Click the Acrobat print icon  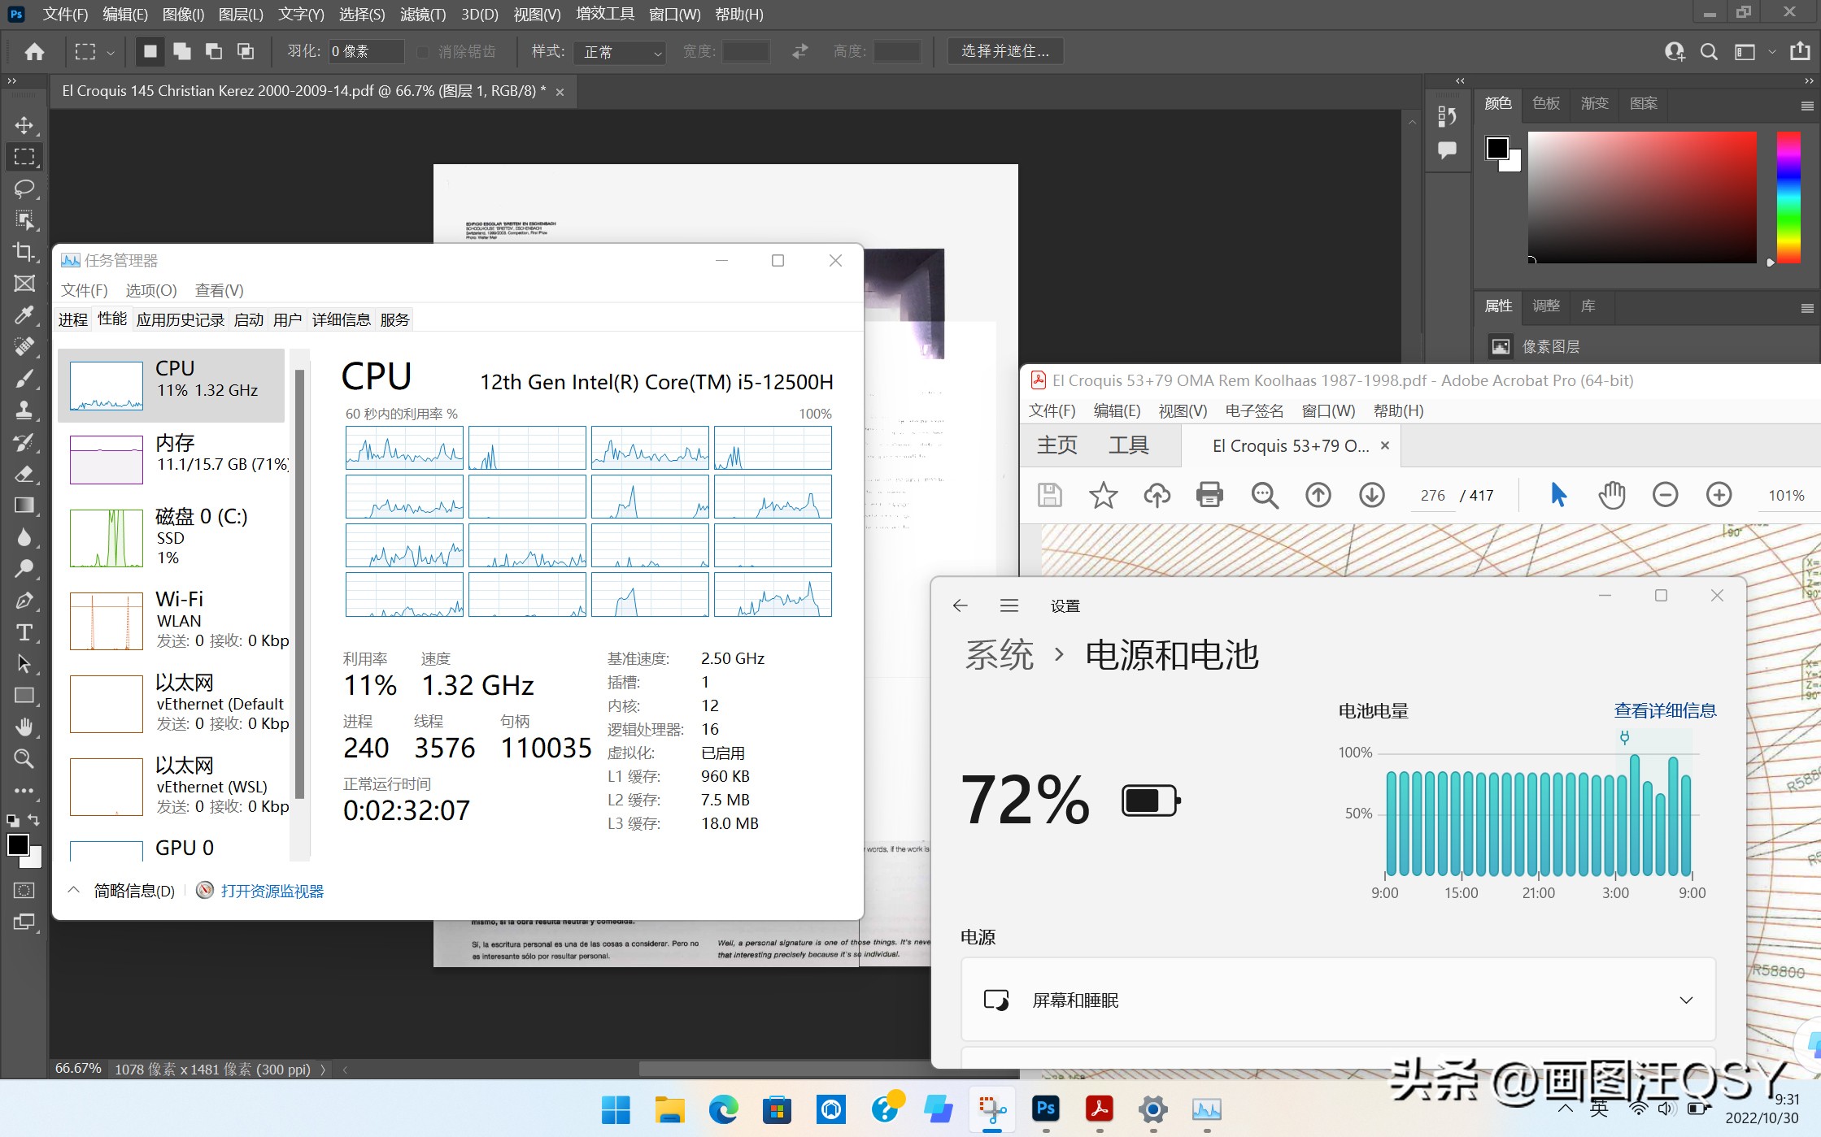pyautogui.click(x=1209, y=494)
